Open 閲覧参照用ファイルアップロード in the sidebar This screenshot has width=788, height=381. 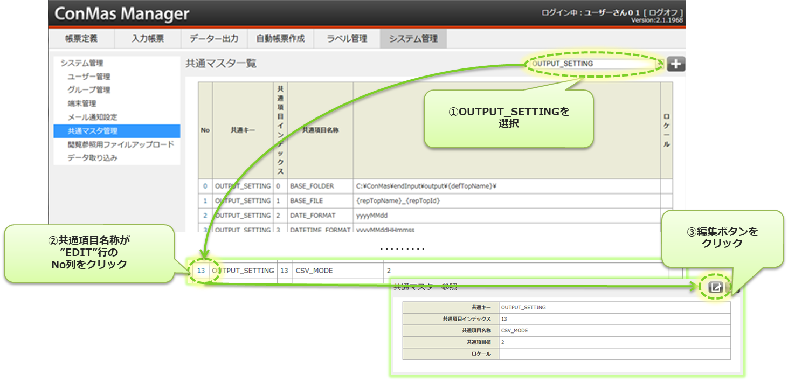121,144
